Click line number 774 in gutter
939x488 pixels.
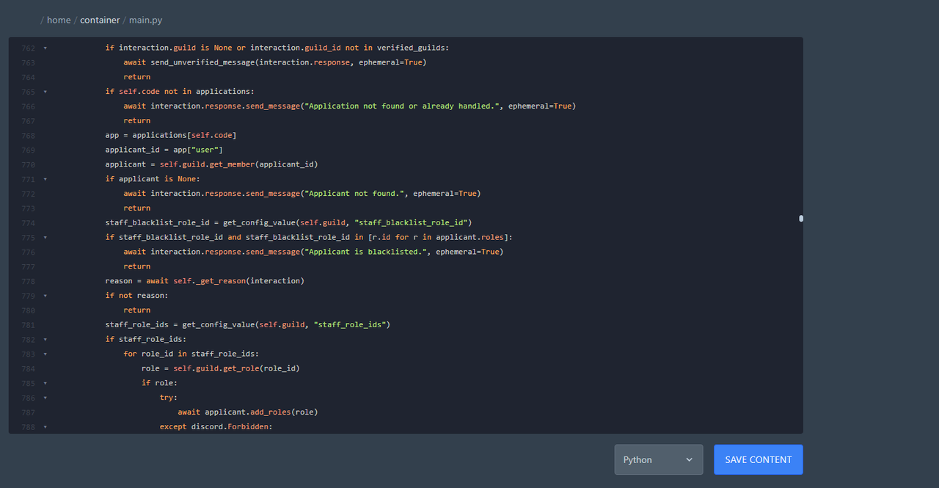28,222
